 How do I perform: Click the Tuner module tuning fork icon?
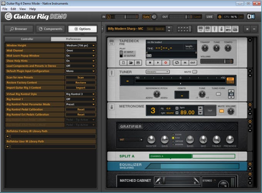coord(112,73)
